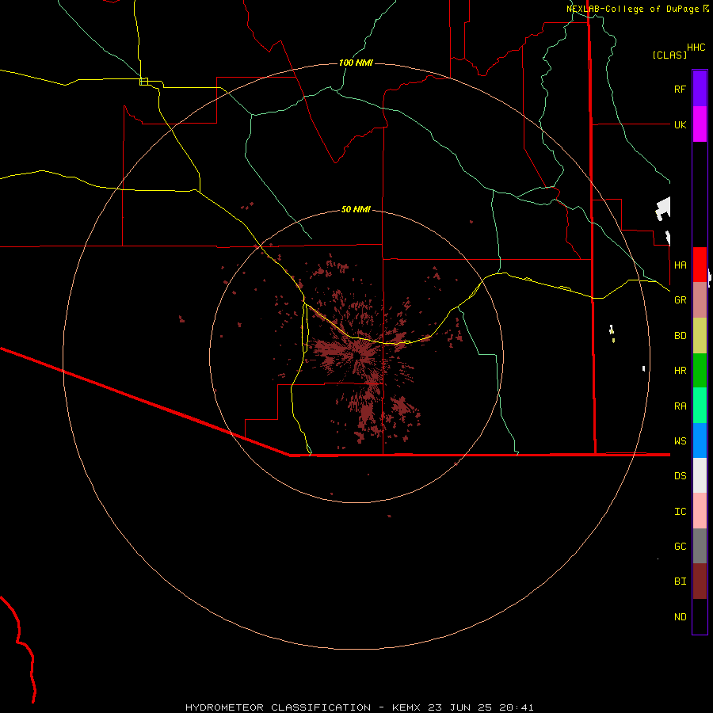Click the magenta UK legend color block

click(700, 124)
